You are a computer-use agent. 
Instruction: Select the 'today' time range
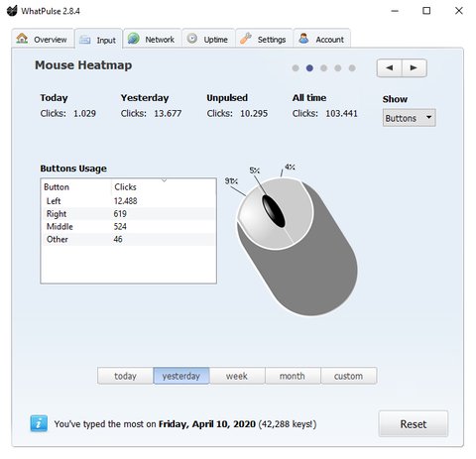(125, 376)
